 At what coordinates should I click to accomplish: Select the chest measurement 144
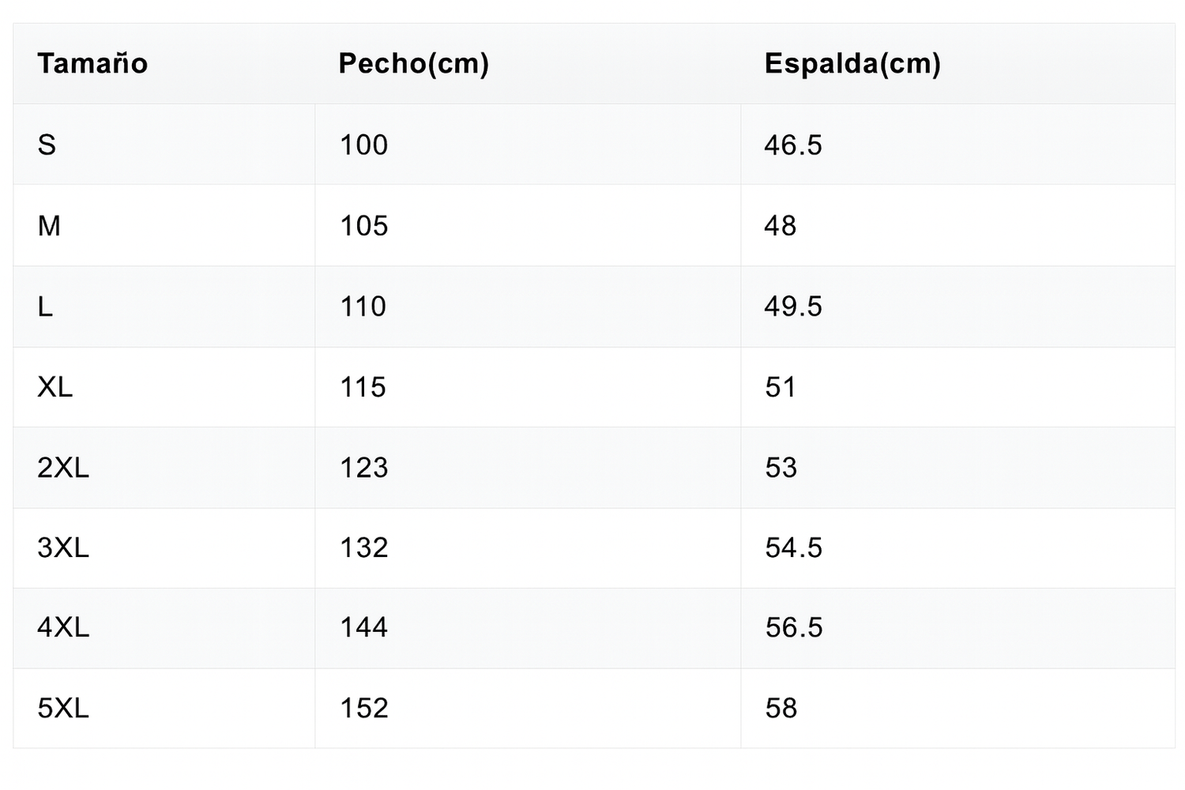[363, 628]
